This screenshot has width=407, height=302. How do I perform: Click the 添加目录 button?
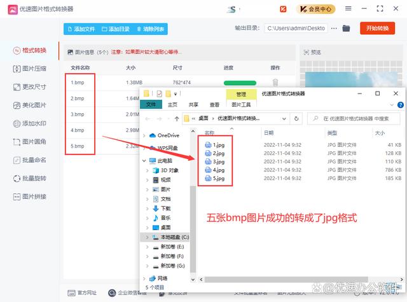coord(116,29)
